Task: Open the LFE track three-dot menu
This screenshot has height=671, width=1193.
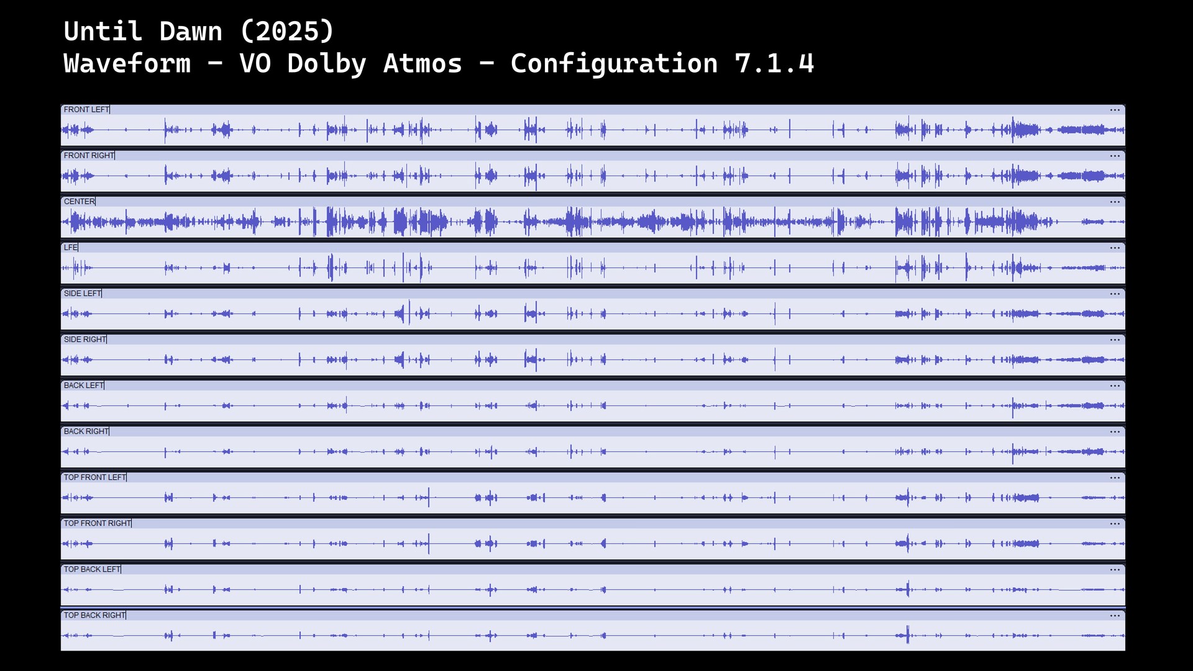Action: click(1115, 248)
